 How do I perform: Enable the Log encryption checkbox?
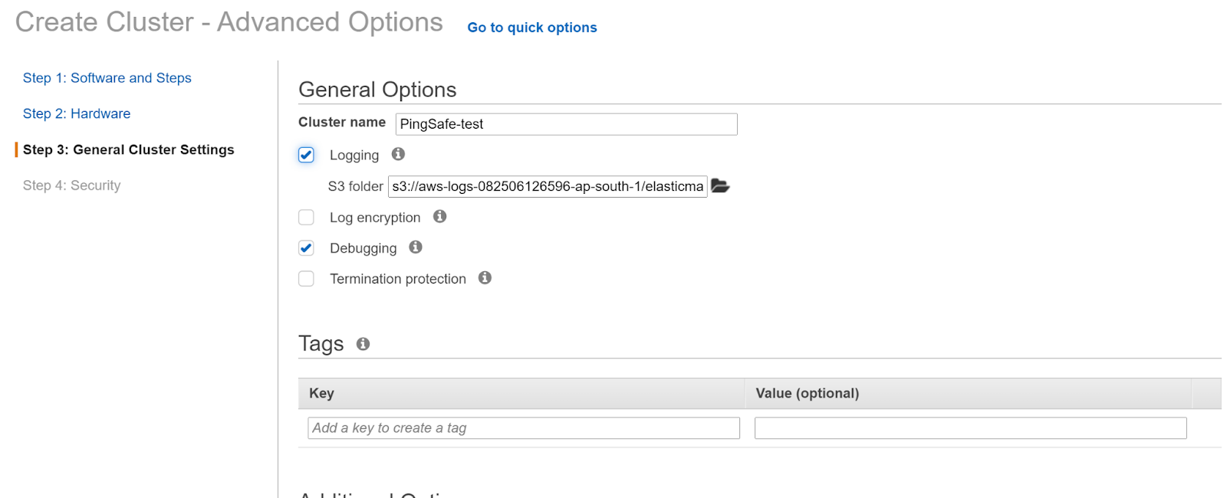click(306, 218)
